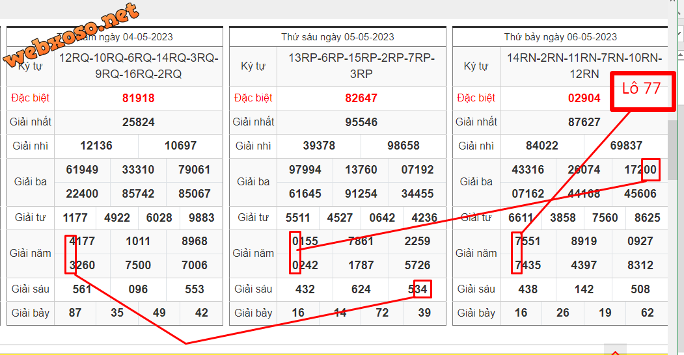Click the red "Lô 77" annotation box
Screen dimensions: 684x355
641,90
